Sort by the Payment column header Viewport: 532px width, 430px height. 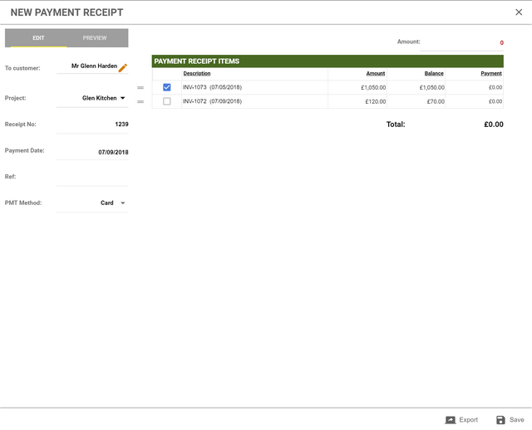point(491,74)
